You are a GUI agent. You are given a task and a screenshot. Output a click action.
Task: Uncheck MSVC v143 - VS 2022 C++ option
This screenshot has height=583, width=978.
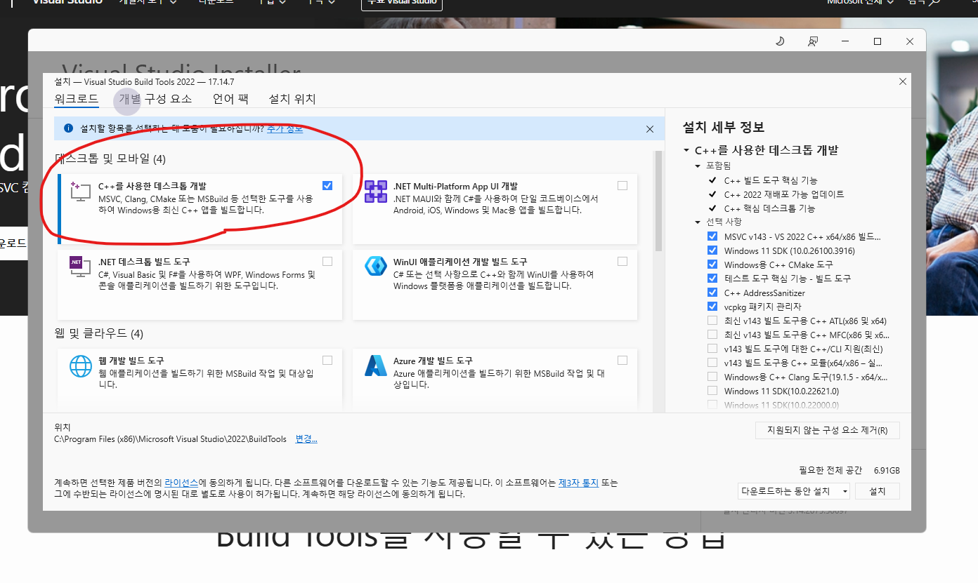[x=712, y=236]
